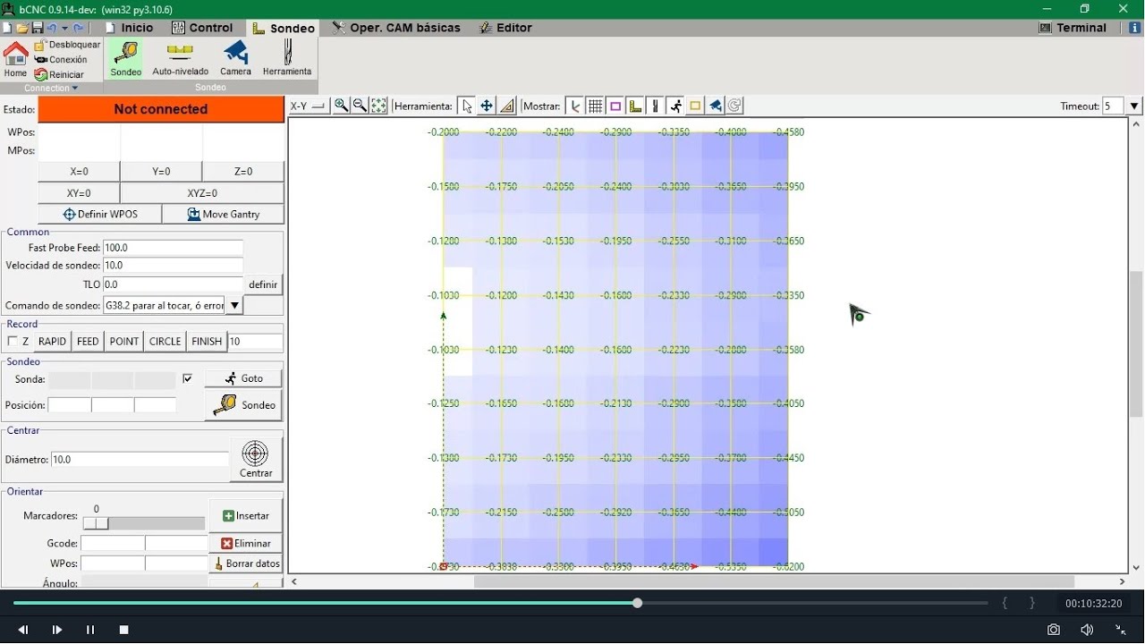Click Definir WPOS button
The width and height of the screenshot is (1145, 644).
tap(100, 215)
